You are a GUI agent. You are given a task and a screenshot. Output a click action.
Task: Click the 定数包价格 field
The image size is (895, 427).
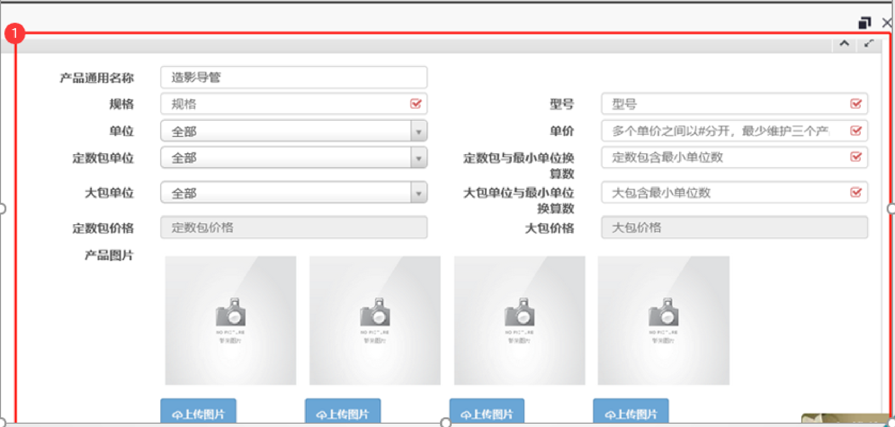pos(294,228)
